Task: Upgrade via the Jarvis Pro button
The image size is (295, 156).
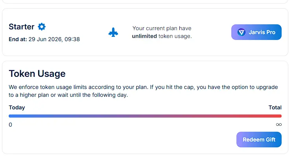Action: 256,32
